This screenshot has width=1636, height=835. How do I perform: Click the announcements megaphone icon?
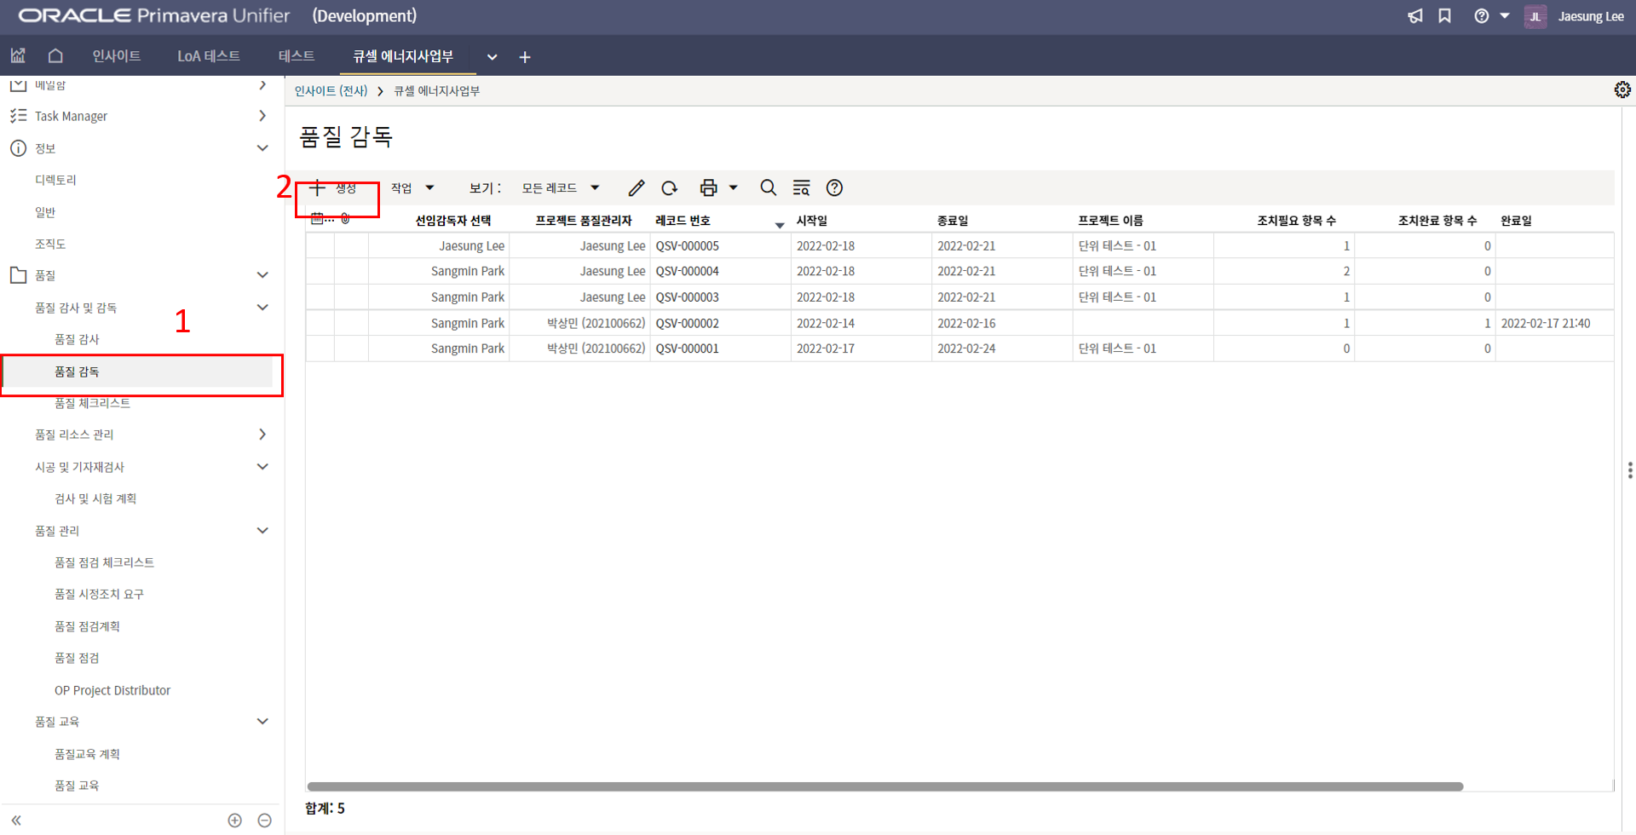point(1415,16)
